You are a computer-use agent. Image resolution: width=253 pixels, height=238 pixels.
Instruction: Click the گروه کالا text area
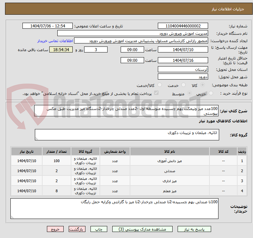[x=127, y=135]
